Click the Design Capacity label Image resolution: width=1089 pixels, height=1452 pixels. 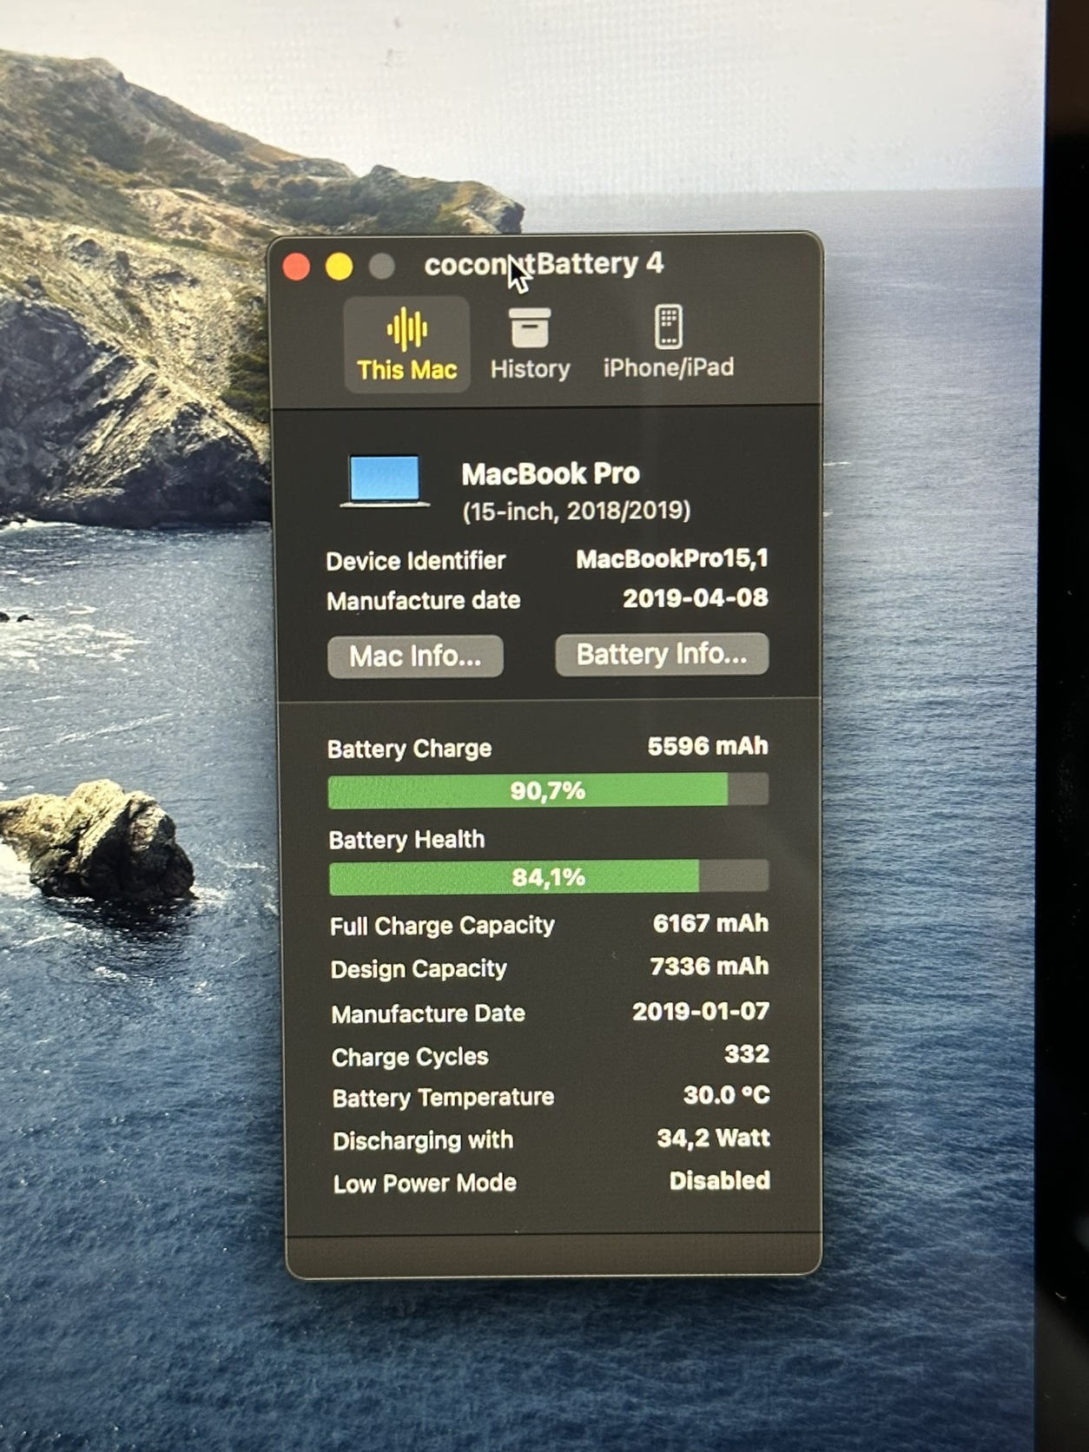click(419, 969)
